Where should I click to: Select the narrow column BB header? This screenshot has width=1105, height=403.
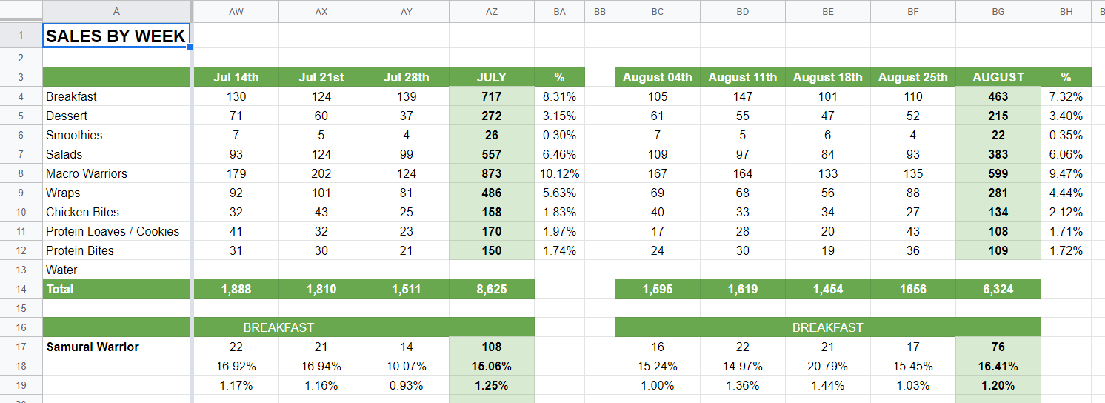(599, 11)
